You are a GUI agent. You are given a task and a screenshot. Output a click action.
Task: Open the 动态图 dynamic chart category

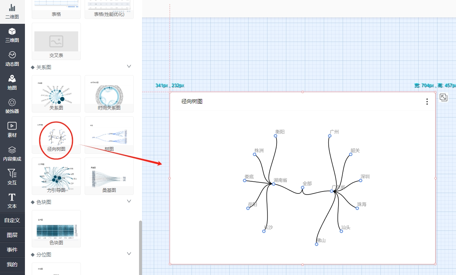[x=12, y=59]
